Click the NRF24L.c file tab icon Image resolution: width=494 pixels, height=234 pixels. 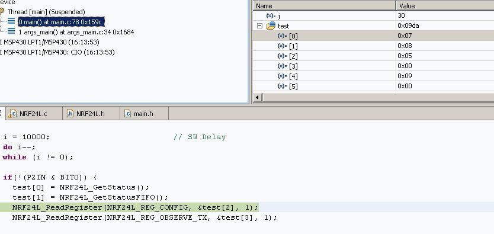pos(12,113)
